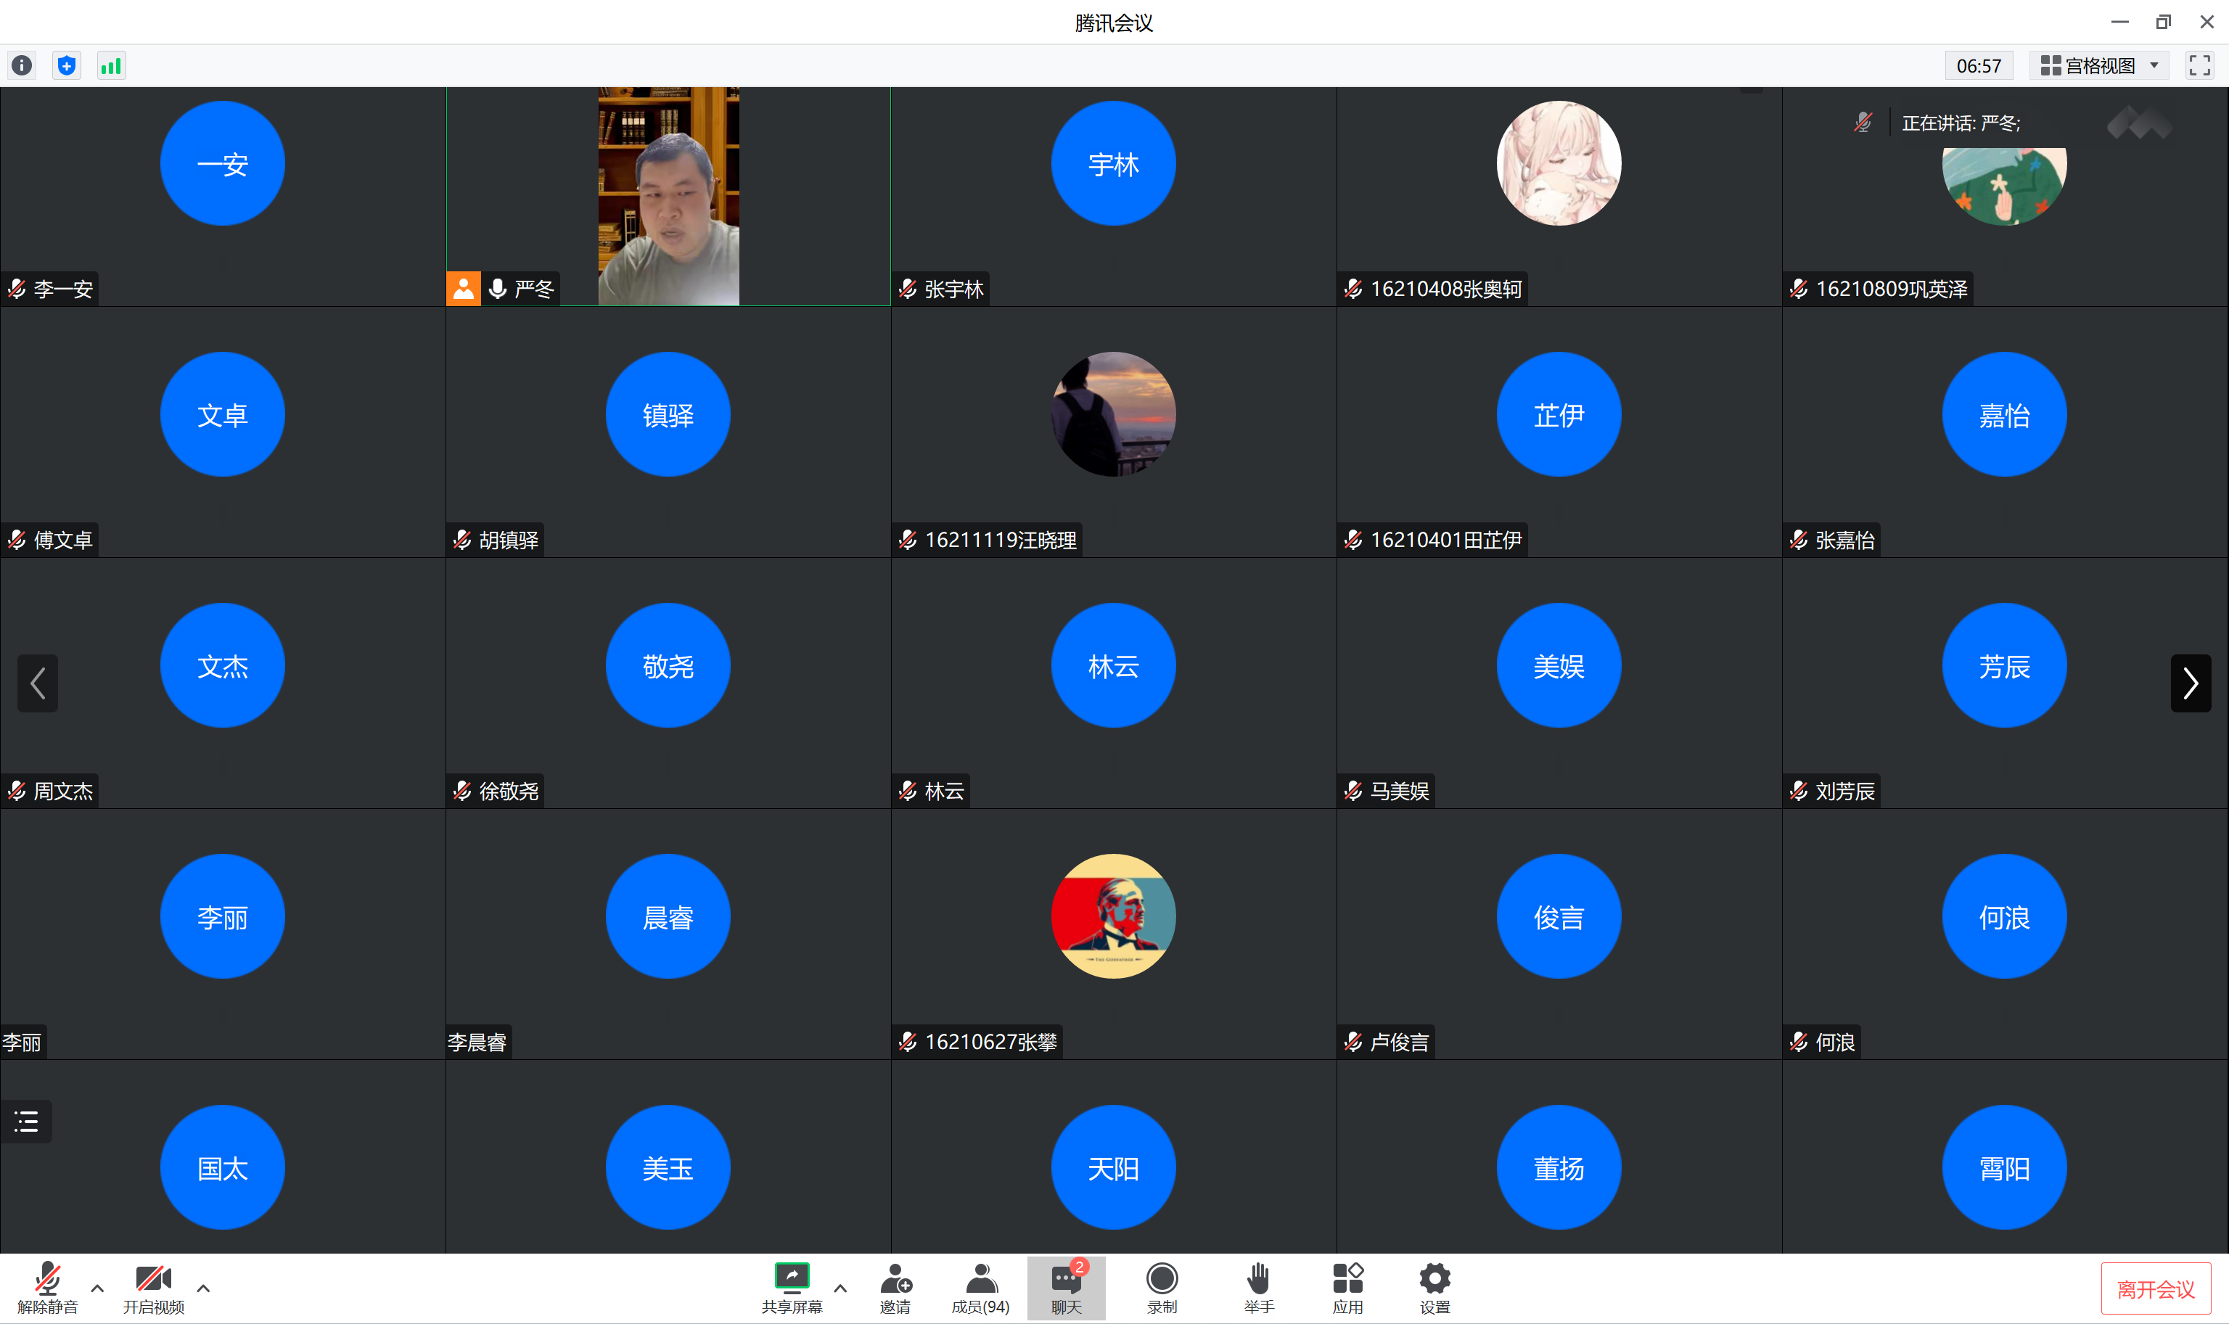
Task: Go to next page of participants
Action: pyautogui.click(x=2190, y=683)
